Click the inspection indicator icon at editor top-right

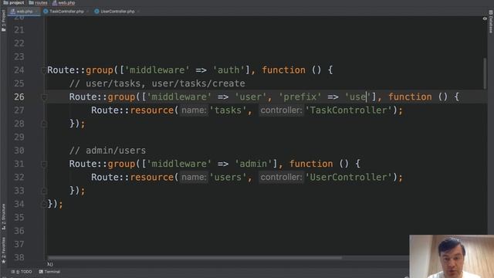point(485,19)
